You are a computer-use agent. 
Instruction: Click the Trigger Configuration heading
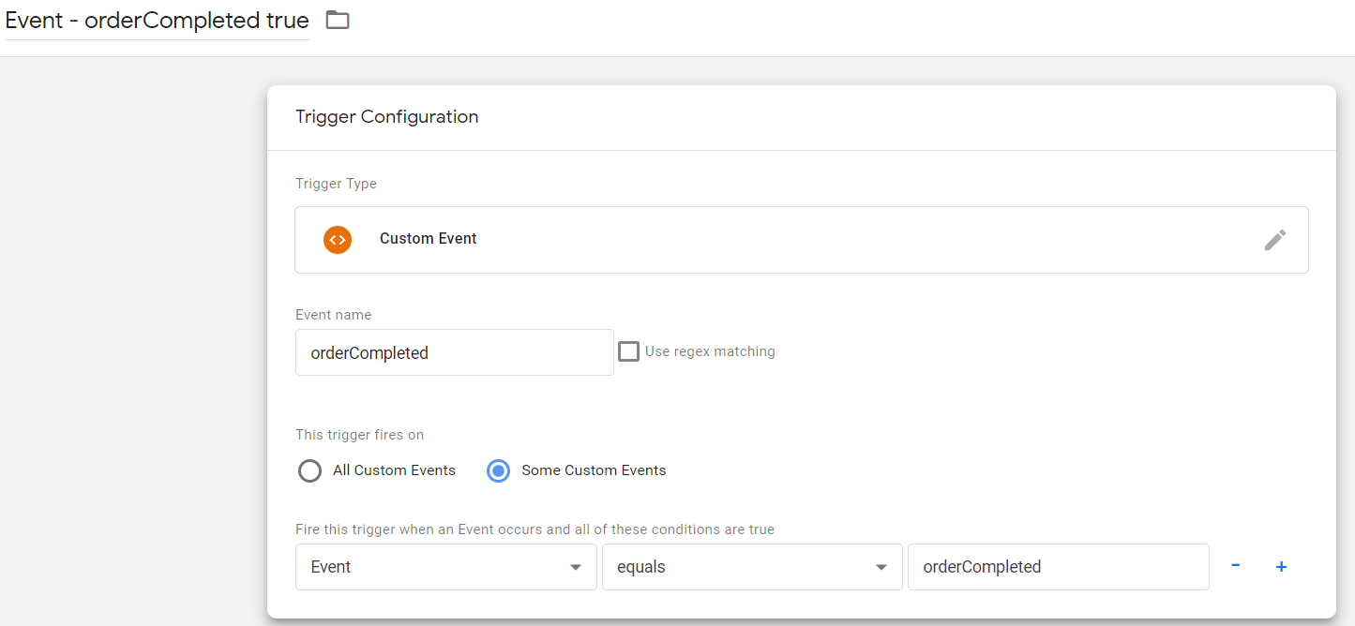[x=386, y=117]
